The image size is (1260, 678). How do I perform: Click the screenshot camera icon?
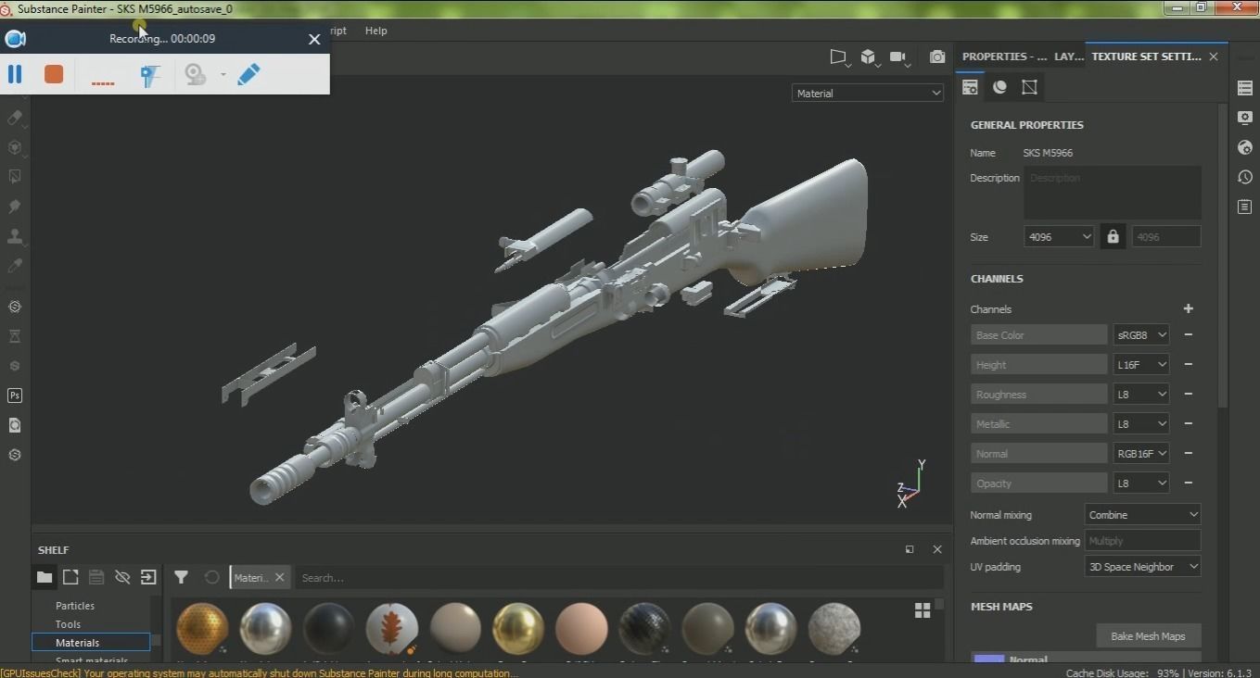tap(937, 57)
